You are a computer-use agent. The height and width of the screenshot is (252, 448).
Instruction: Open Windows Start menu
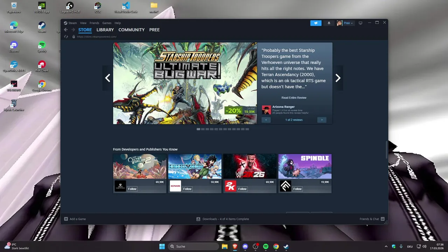pyautogui.click(x=162, y=246)
